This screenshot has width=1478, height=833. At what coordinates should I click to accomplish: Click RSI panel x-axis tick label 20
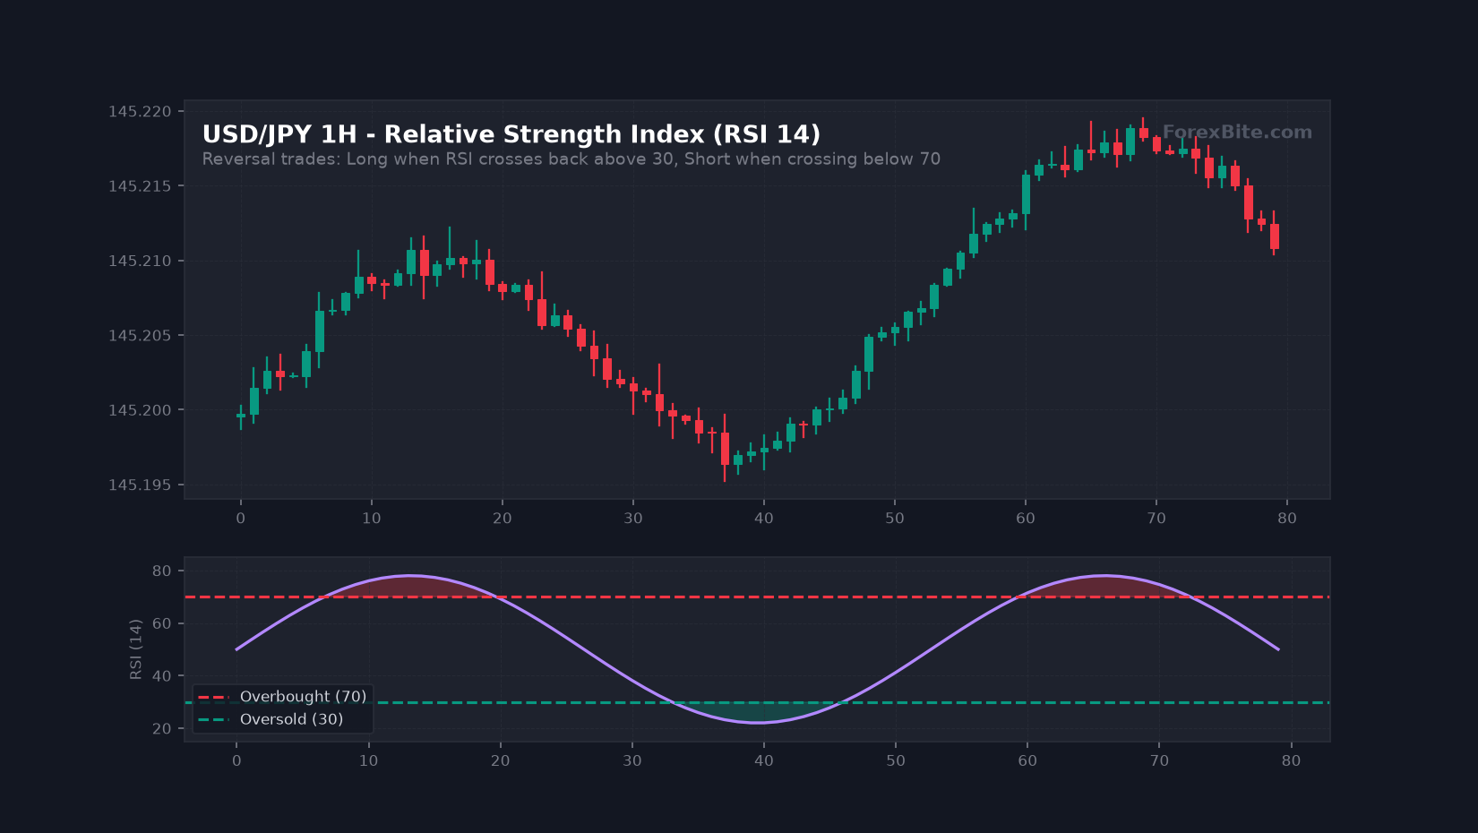[500, 761]
